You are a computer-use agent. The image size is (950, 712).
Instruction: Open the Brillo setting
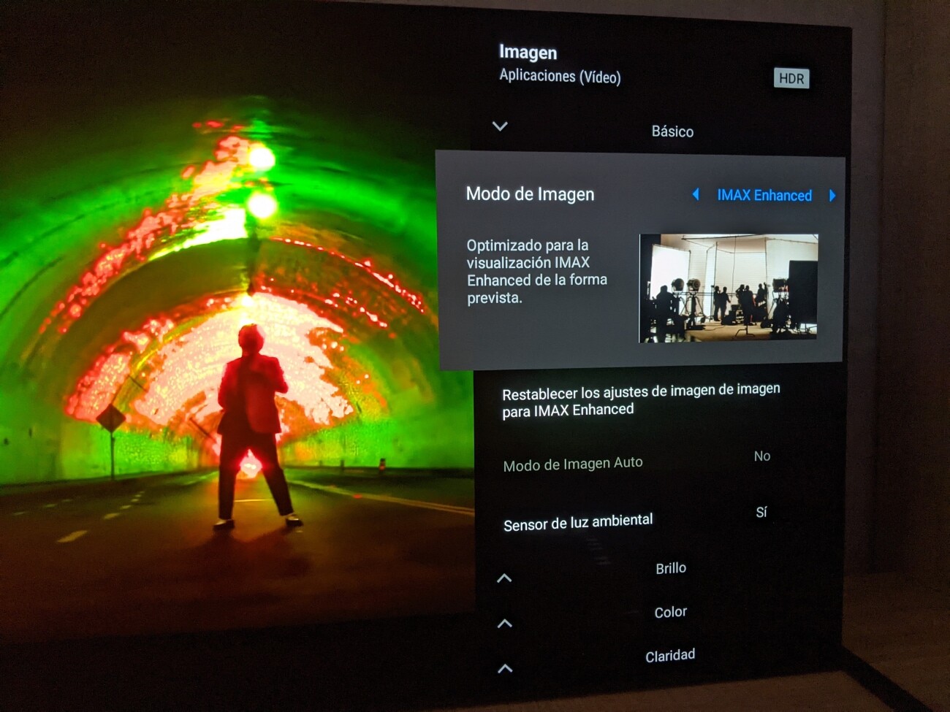coord(671,568)
